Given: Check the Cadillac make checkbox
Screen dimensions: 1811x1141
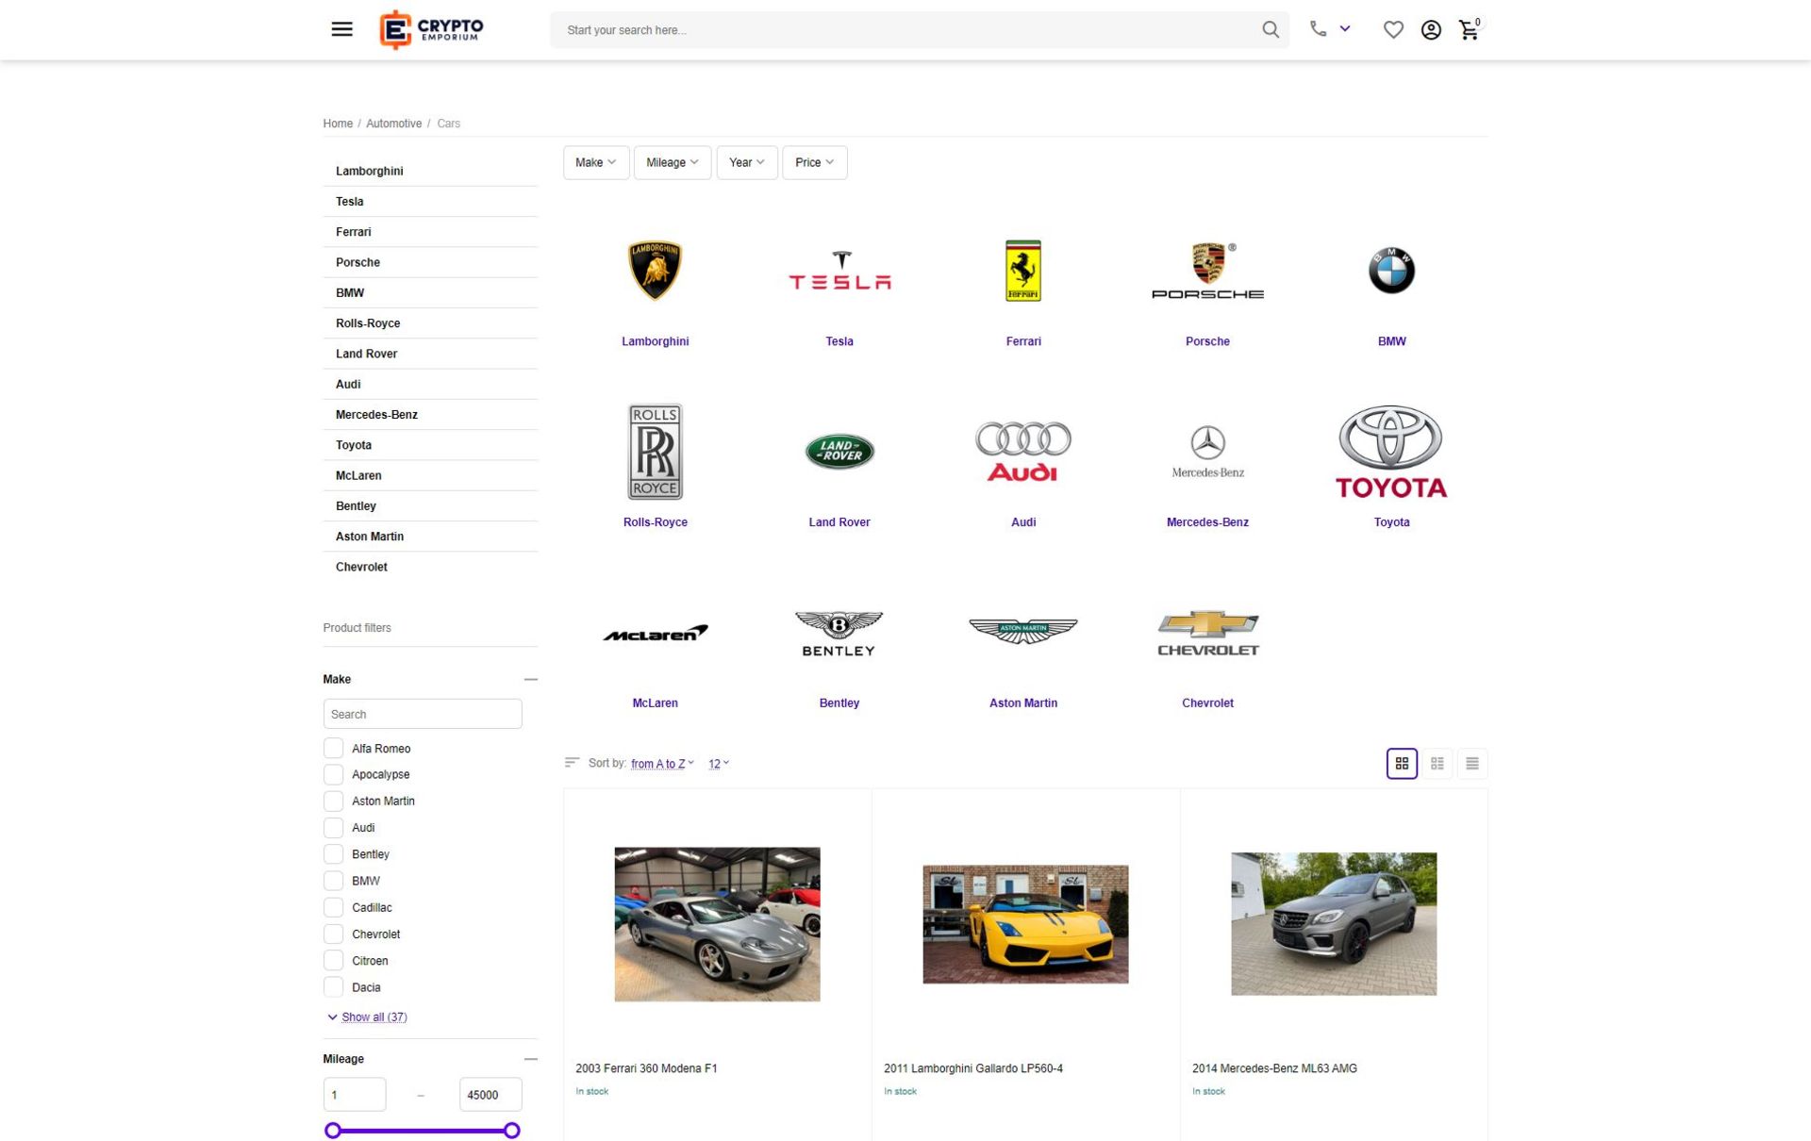Looking at the screenshot, I should [x=333, y=907].
